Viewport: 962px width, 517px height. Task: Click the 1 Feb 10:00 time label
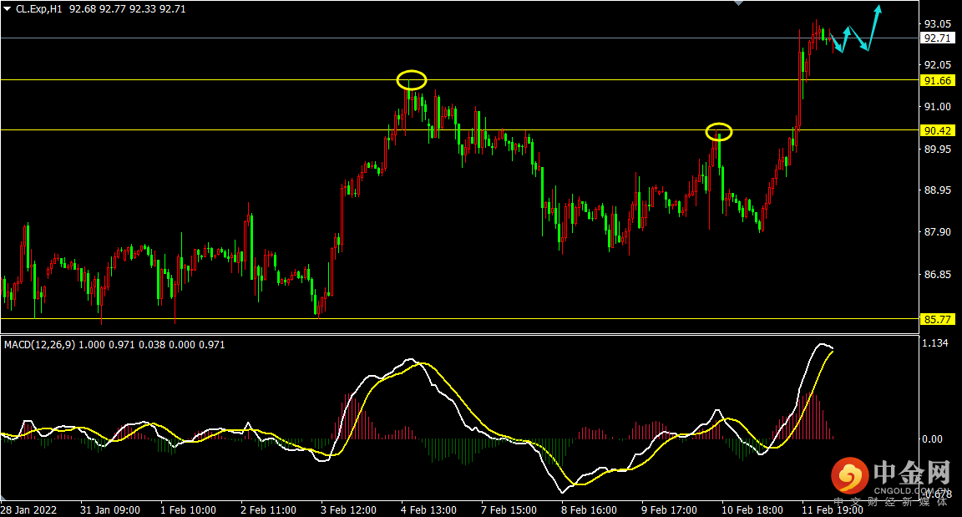pos(189,509)
